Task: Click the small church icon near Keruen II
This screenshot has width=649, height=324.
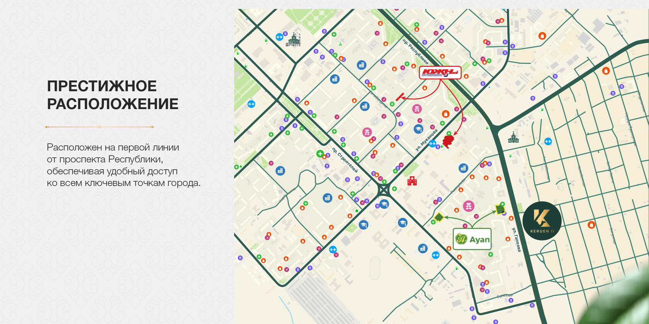Action: coord(513,137)
